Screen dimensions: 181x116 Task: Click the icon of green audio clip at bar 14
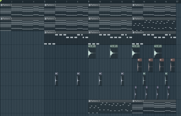tap(144, 73)
